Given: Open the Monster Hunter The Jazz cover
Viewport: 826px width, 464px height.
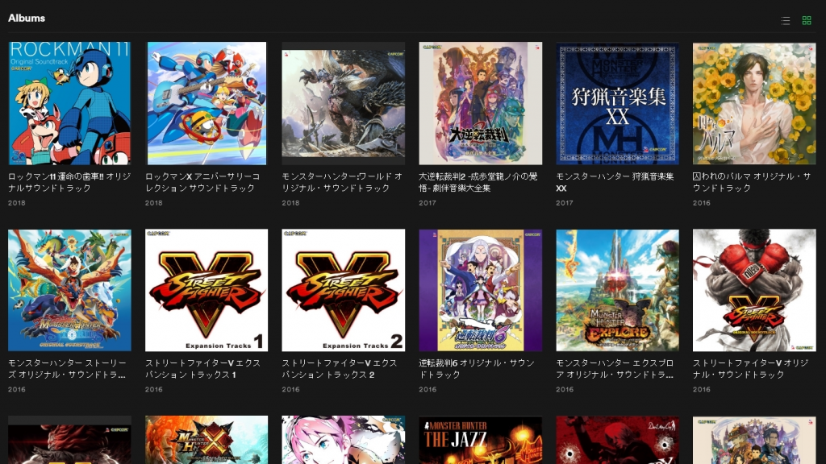Looking at the screenshot, I should (x=480, y=440).
